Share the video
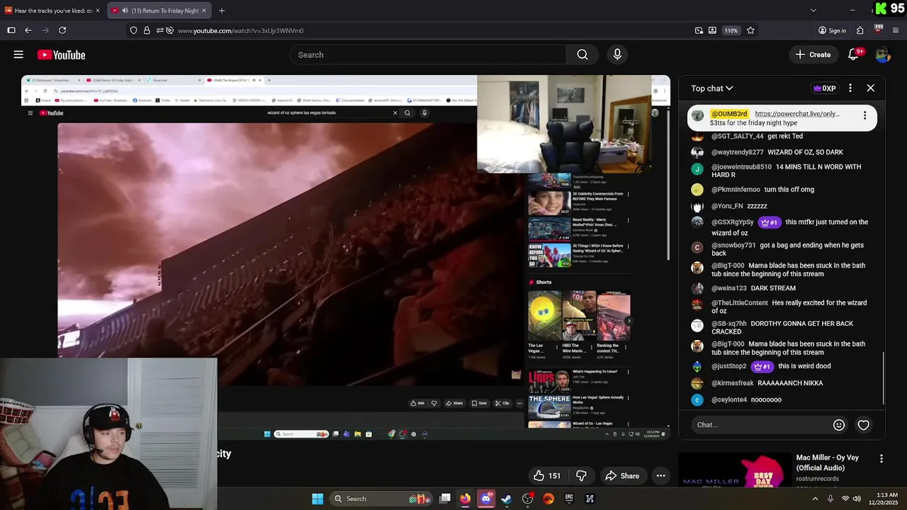The image size is (907, 510). (621, 476)
